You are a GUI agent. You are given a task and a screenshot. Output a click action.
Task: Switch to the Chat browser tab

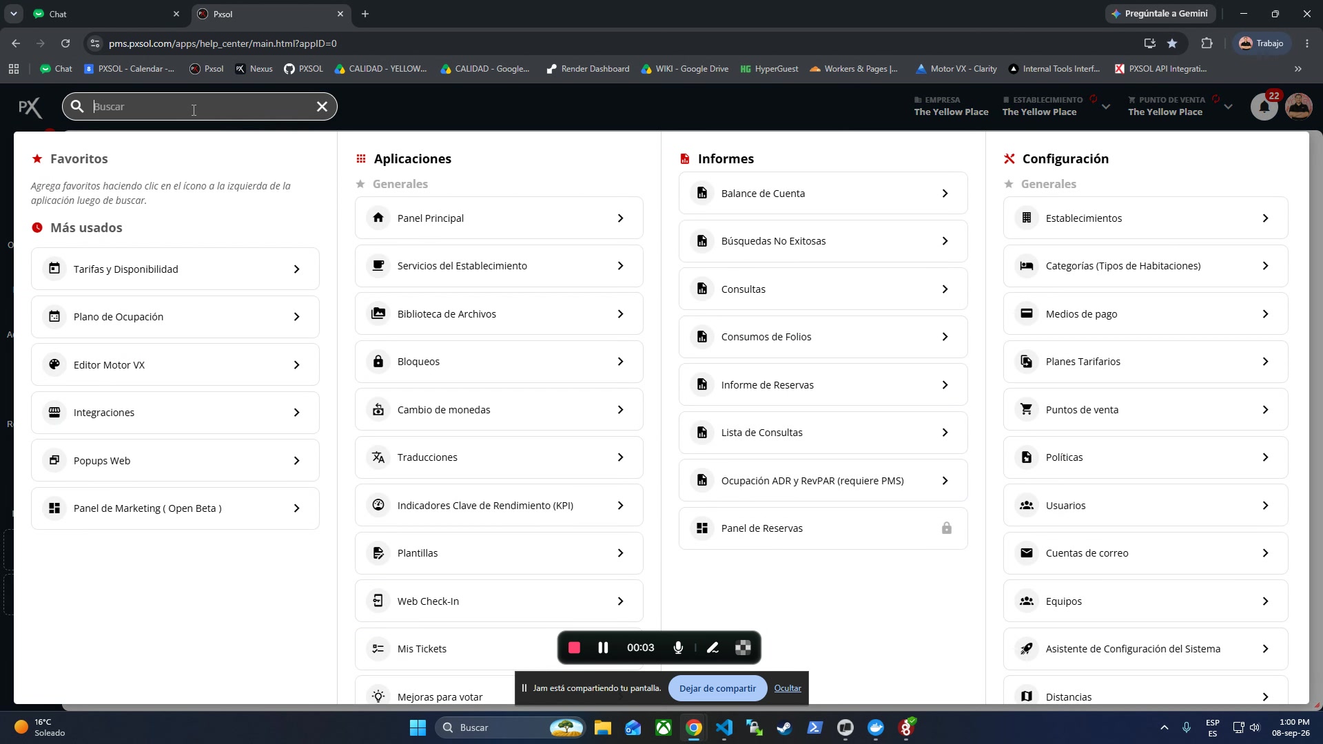pos(107,14)
